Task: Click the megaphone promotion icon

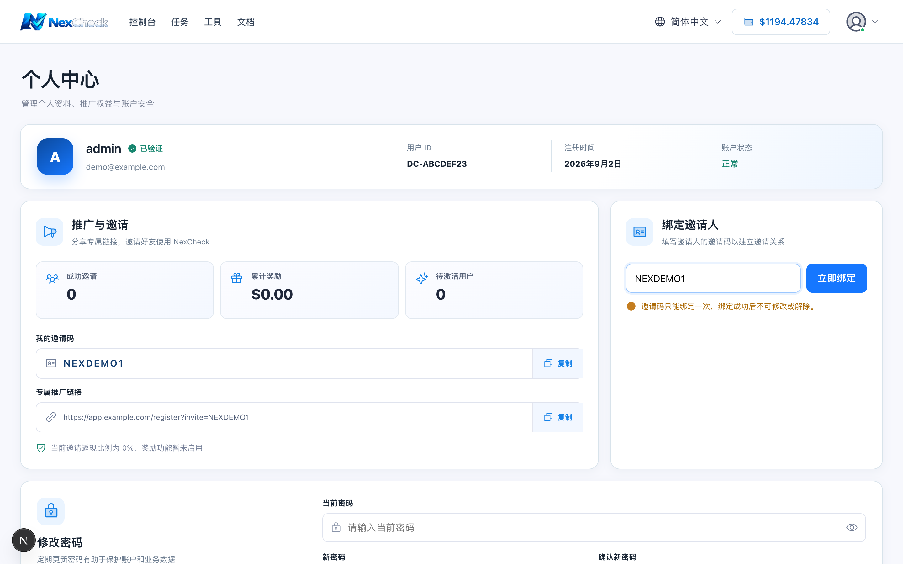Action: click(50, 232)
